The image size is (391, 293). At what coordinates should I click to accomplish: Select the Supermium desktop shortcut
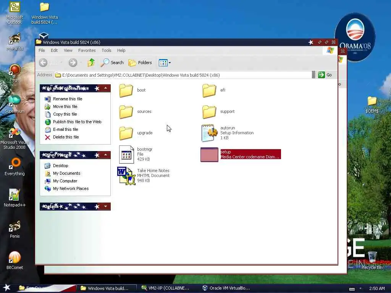(15, 104)
